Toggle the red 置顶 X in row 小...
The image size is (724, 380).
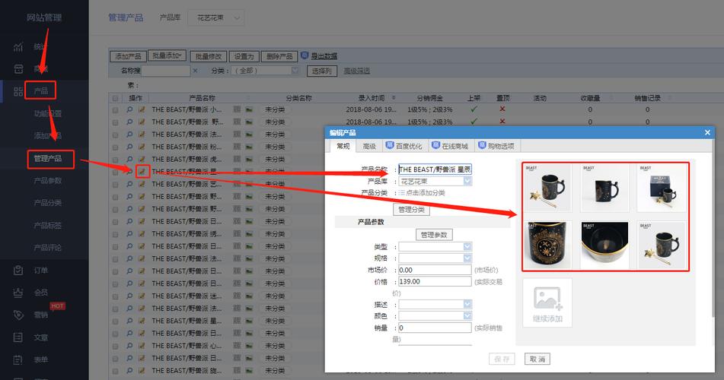502,109
